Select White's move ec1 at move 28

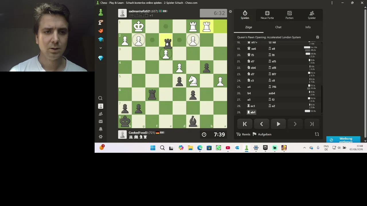(251, 106)
